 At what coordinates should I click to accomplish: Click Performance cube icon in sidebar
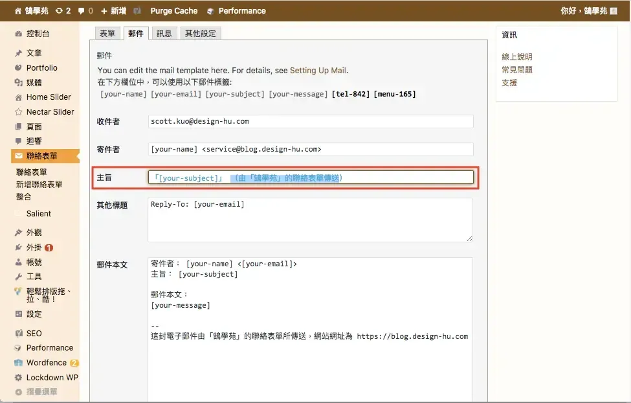(19, 348)
